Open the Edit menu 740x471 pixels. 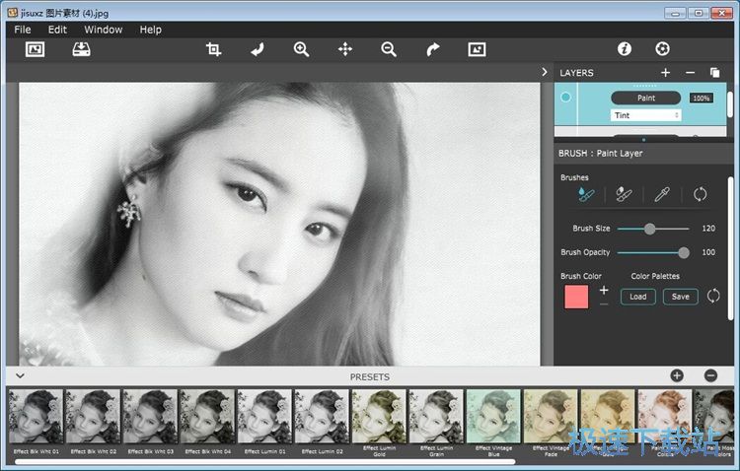tap(57, 30)
